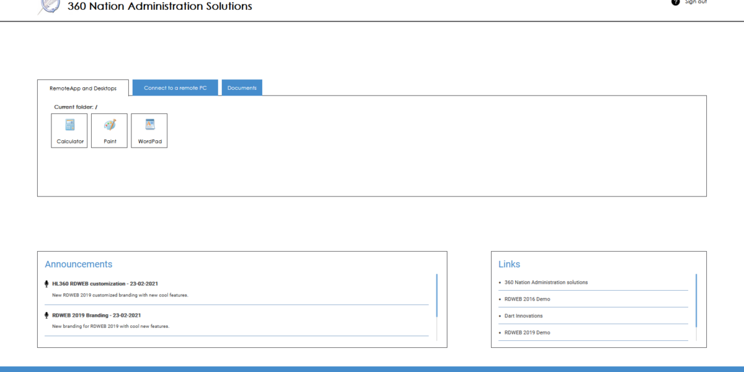Image resolution: width=744 pixels, height=372 pixels.
Task: Open HL360 RDWEB customization announcement title
Action: tap(105, 284)
